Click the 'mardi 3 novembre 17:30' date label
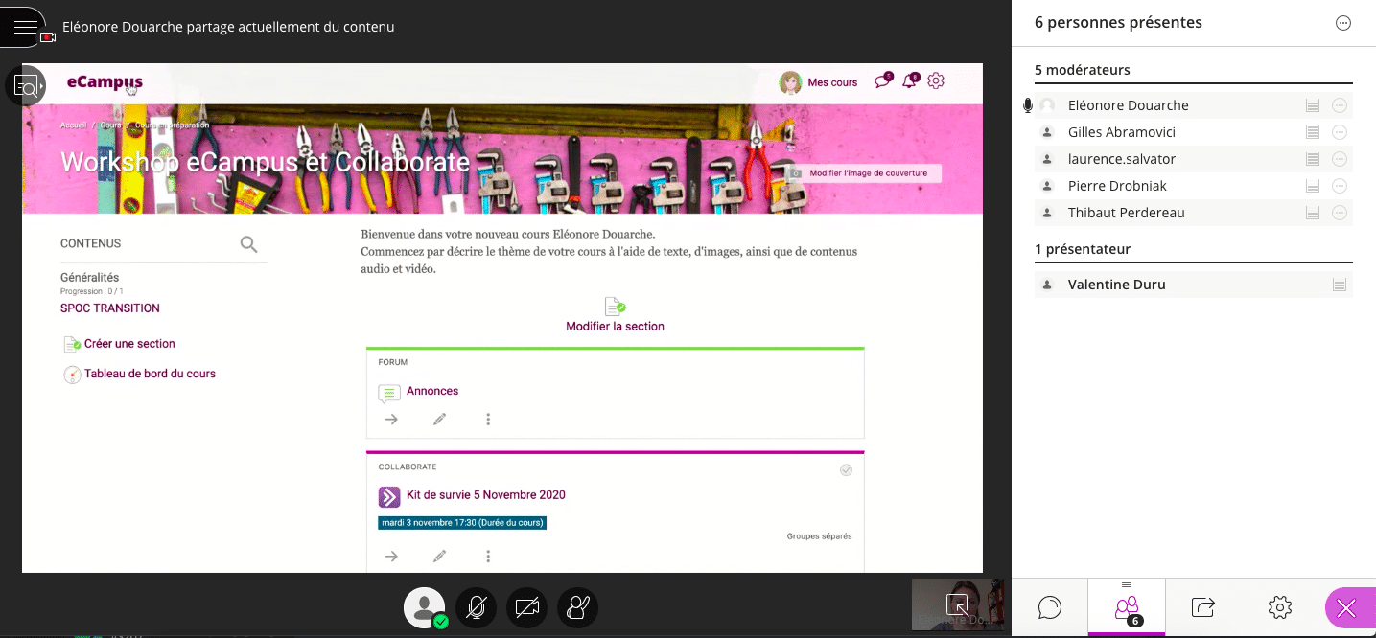This screenshot has width=1376, height=638. coord(462,523)
